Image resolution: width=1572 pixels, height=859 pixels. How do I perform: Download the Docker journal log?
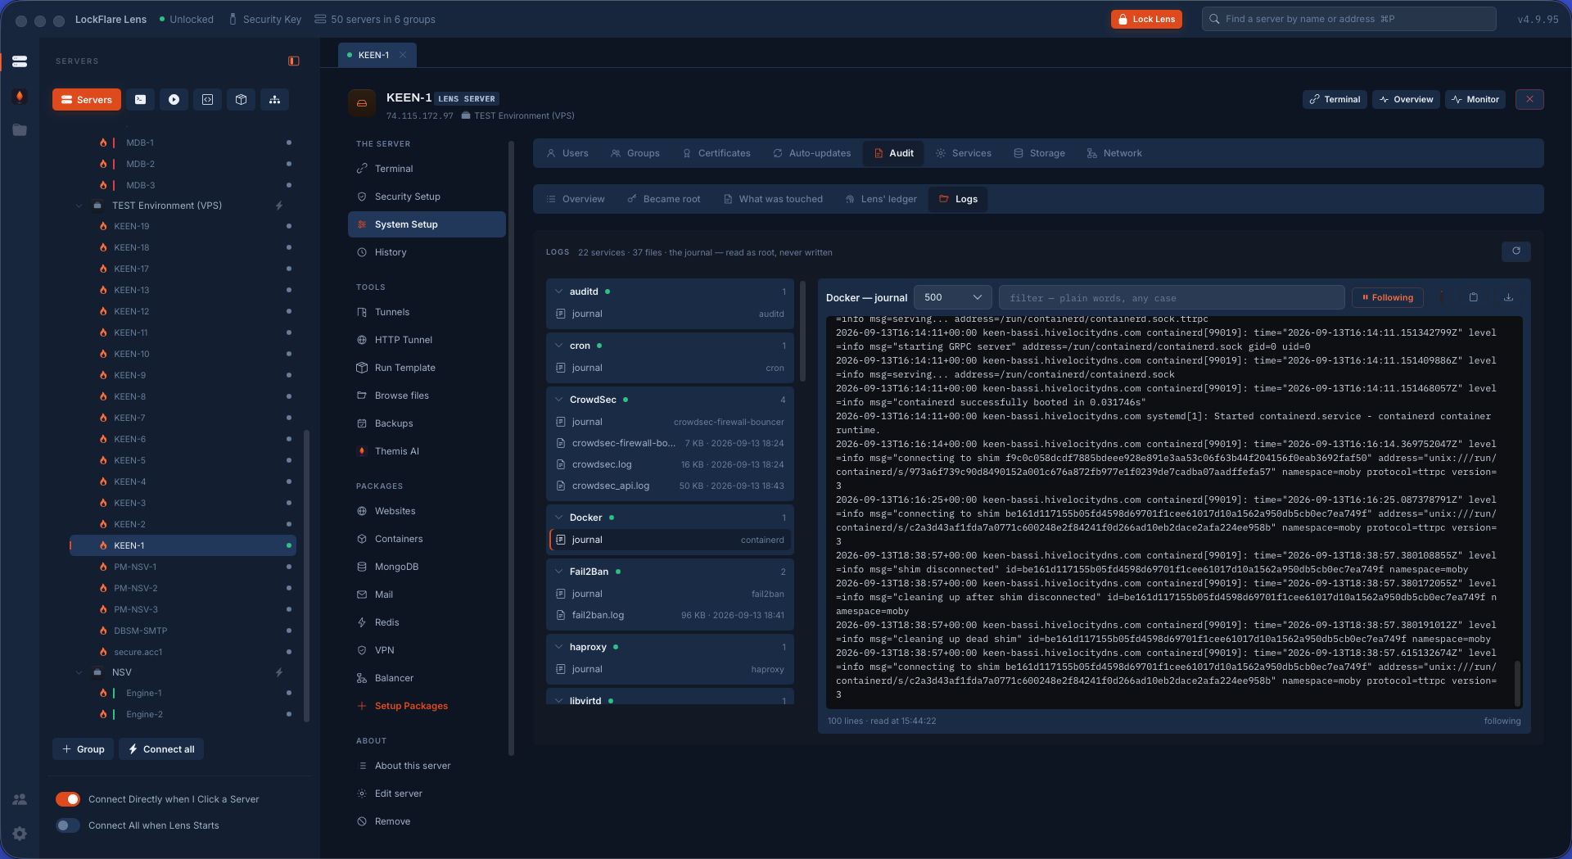[1508, 297]
